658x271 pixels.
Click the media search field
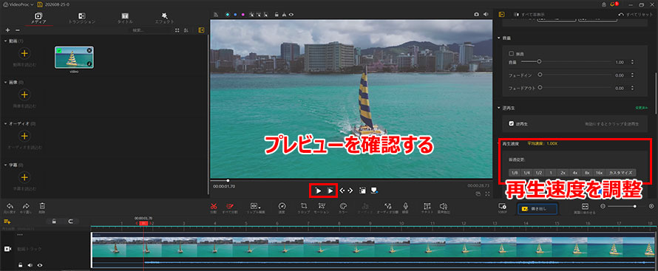[149, 30]
